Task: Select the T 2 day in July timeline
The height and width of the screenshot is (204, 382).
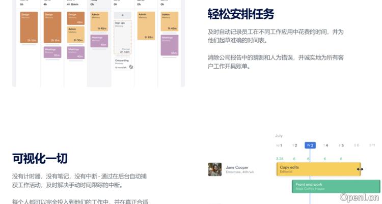Action: (294, 145)
